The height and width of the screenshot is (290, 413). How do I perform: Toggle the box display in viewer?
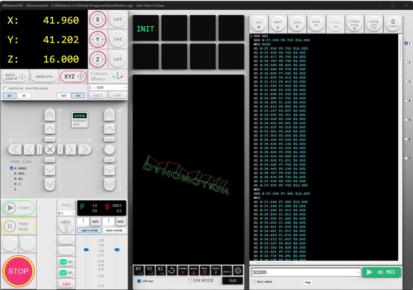coord(205,270)
